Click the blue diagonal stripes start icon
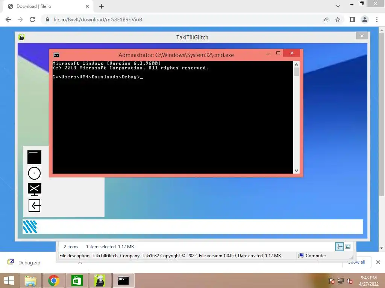385x288 pixels. pos(30,226)
